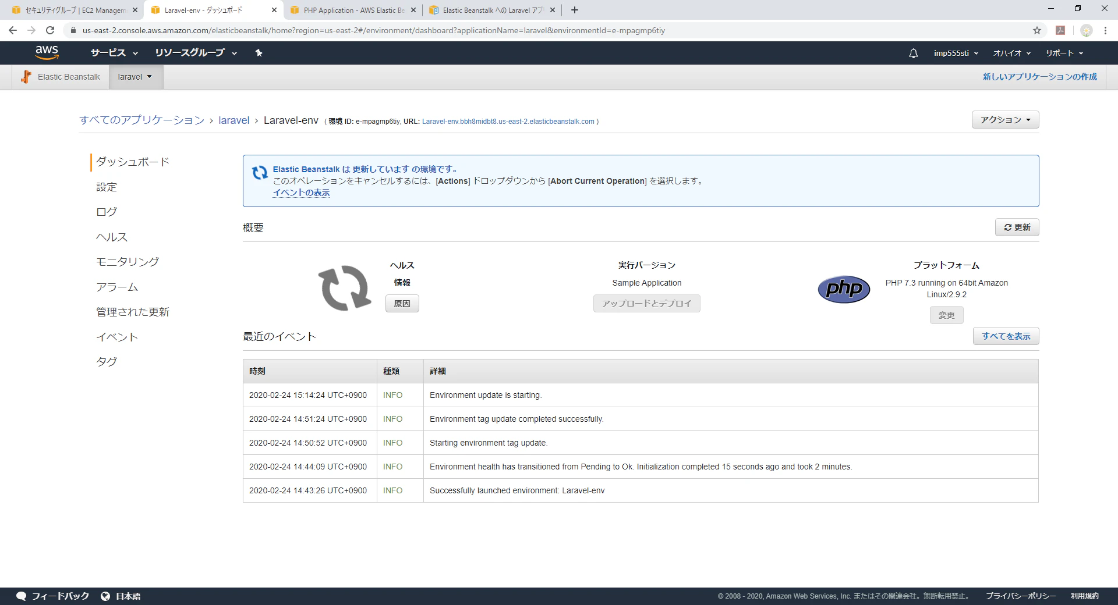
Task: Open the イベントの表示 link
Action: (301, 193)
